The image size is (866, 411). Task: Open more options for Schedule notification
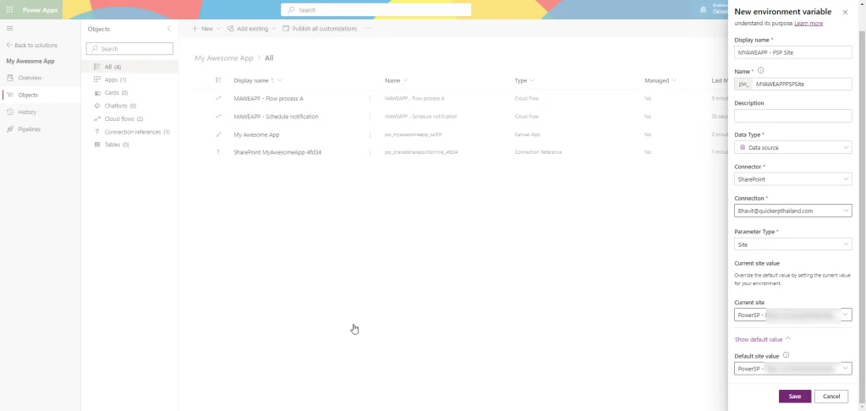click(370, 117)
